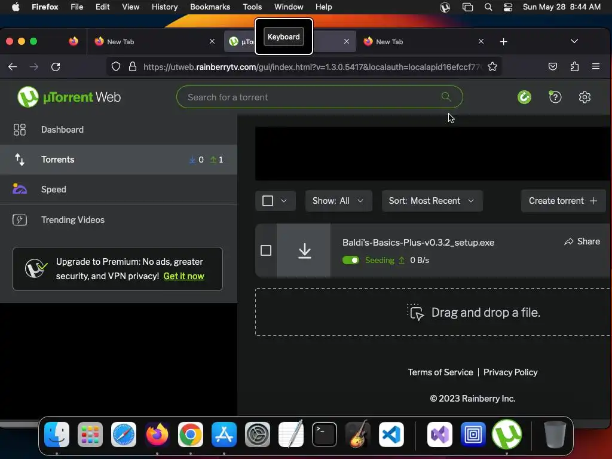The width and height of the screenshot is (612, 459).
Task: Click the site padlock security icon
Action: coord(133,67)
